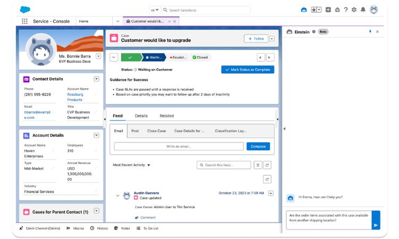Open the notifications bell

pyautogui.click(x=363, y=10)
